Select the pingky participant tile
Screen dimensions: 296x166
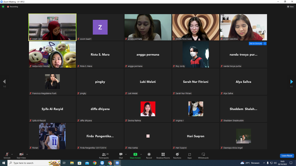pos(100,82)
